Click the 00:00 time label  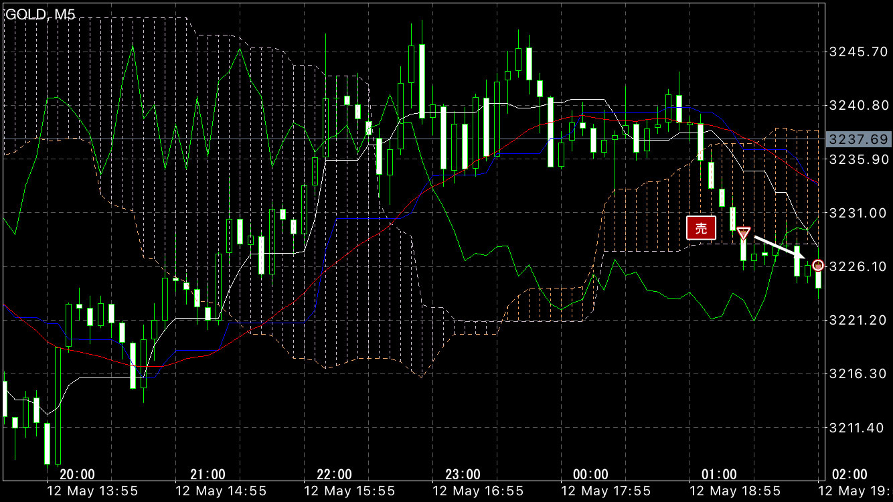(x=590, y=475)
